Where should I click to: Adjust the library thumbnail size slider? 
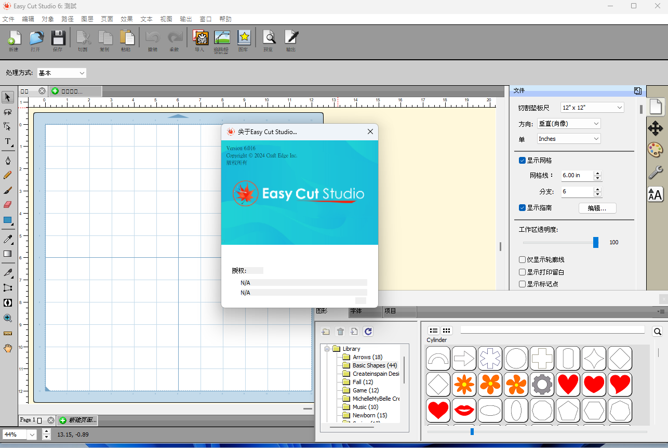tap(472, 431)
